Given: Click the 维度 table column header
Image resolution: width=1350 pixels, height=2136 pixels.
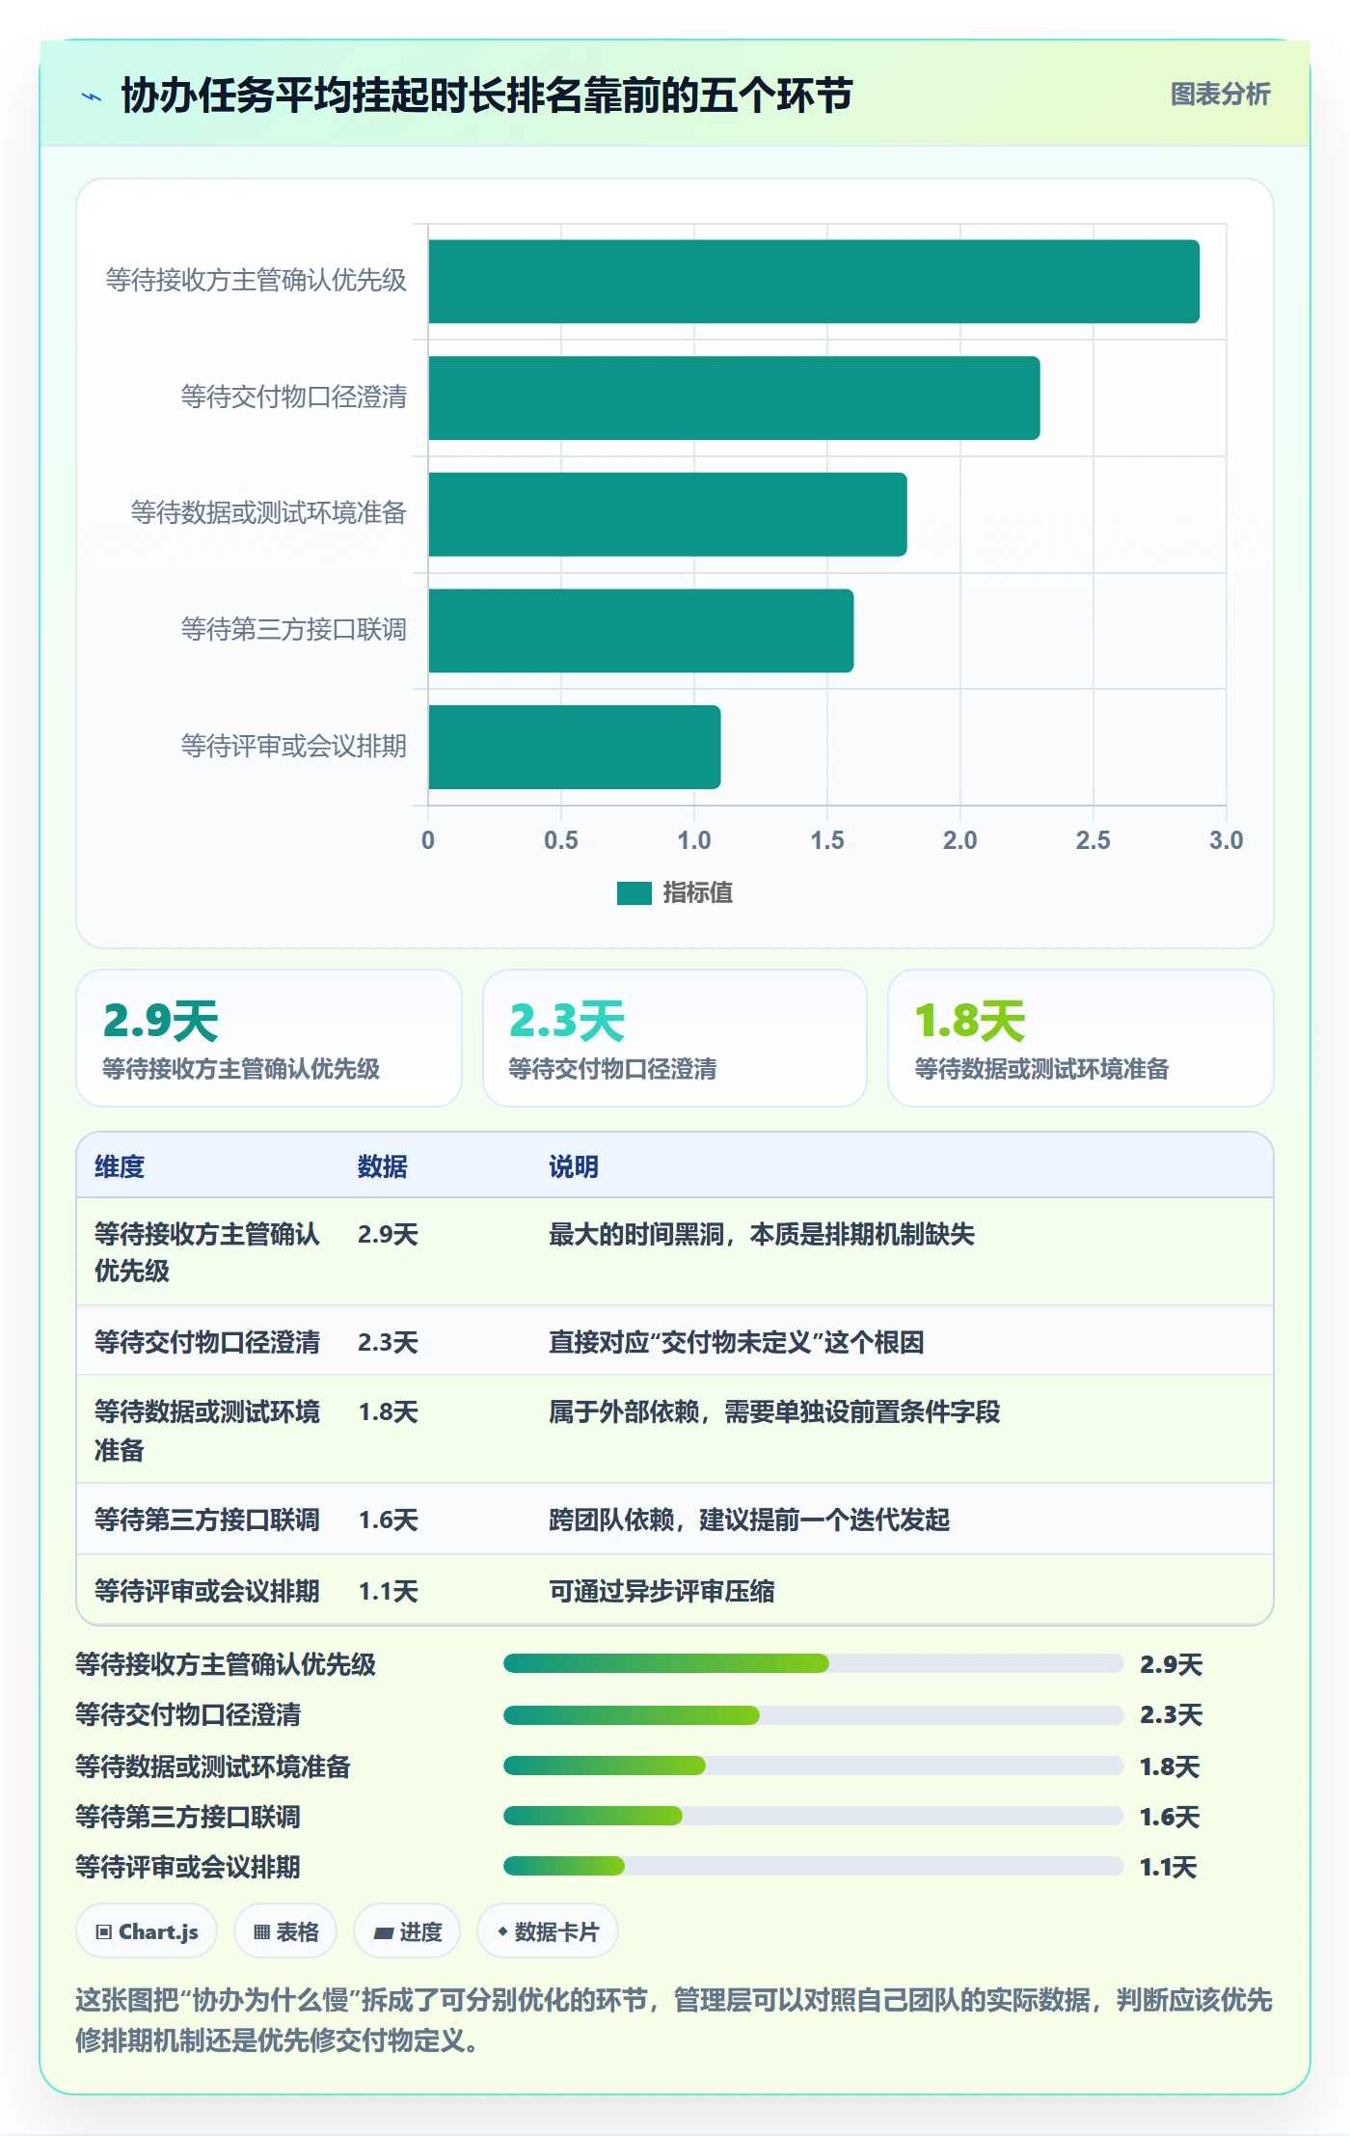Looking at the screenshot, I should click(120, 1166).
